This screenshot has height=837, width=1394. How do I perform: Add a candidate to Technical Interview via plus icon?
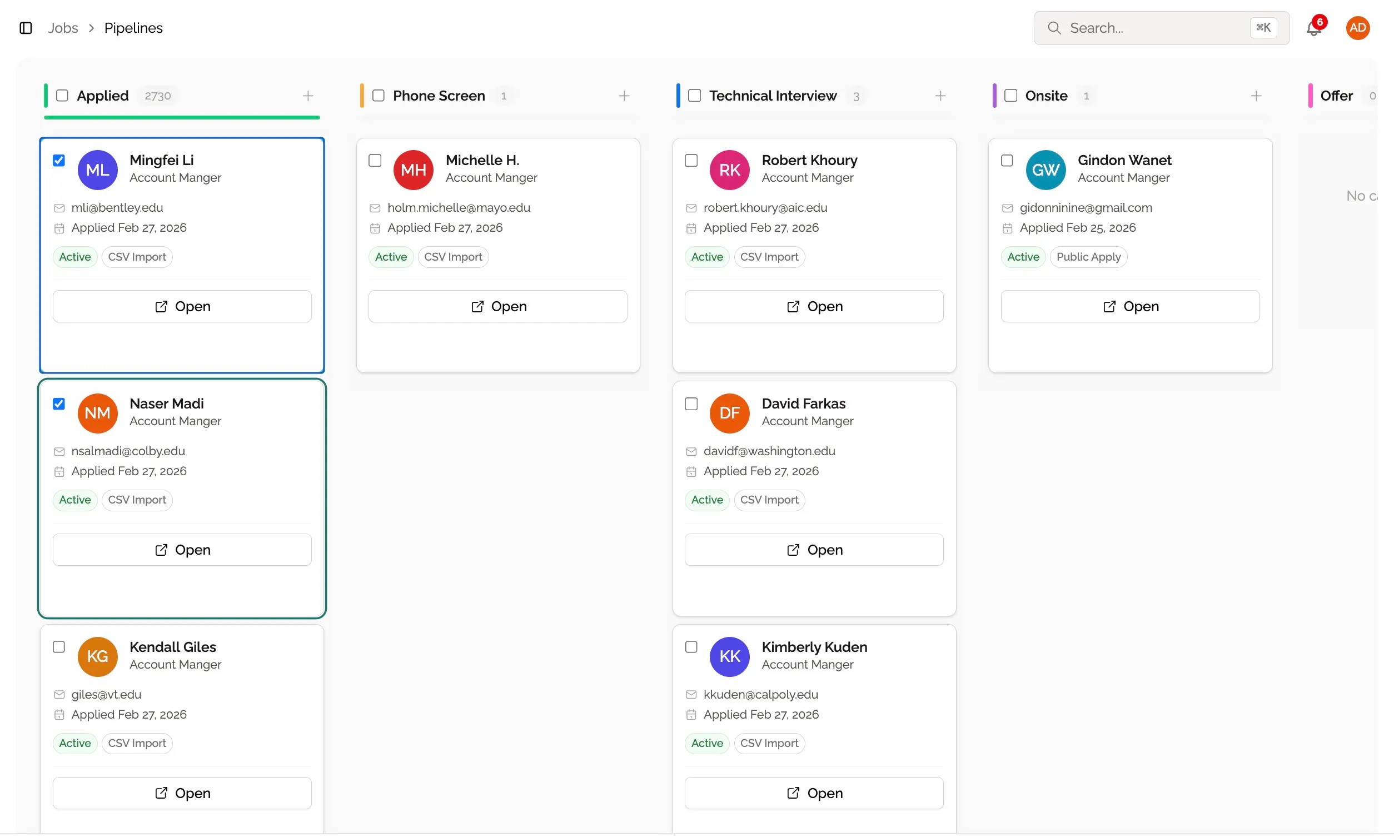tap(940, 96)
